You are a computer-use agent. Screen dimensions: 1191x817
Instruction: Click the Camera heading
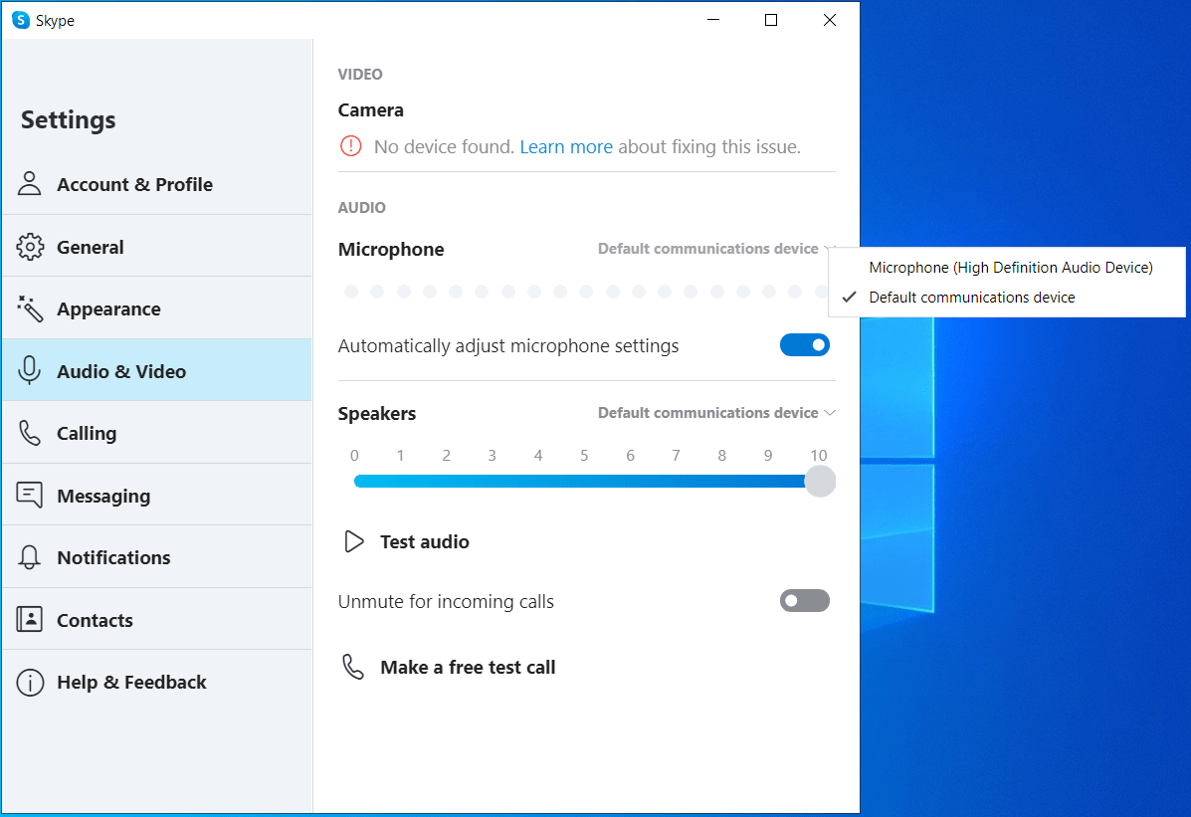pos(371,110)
